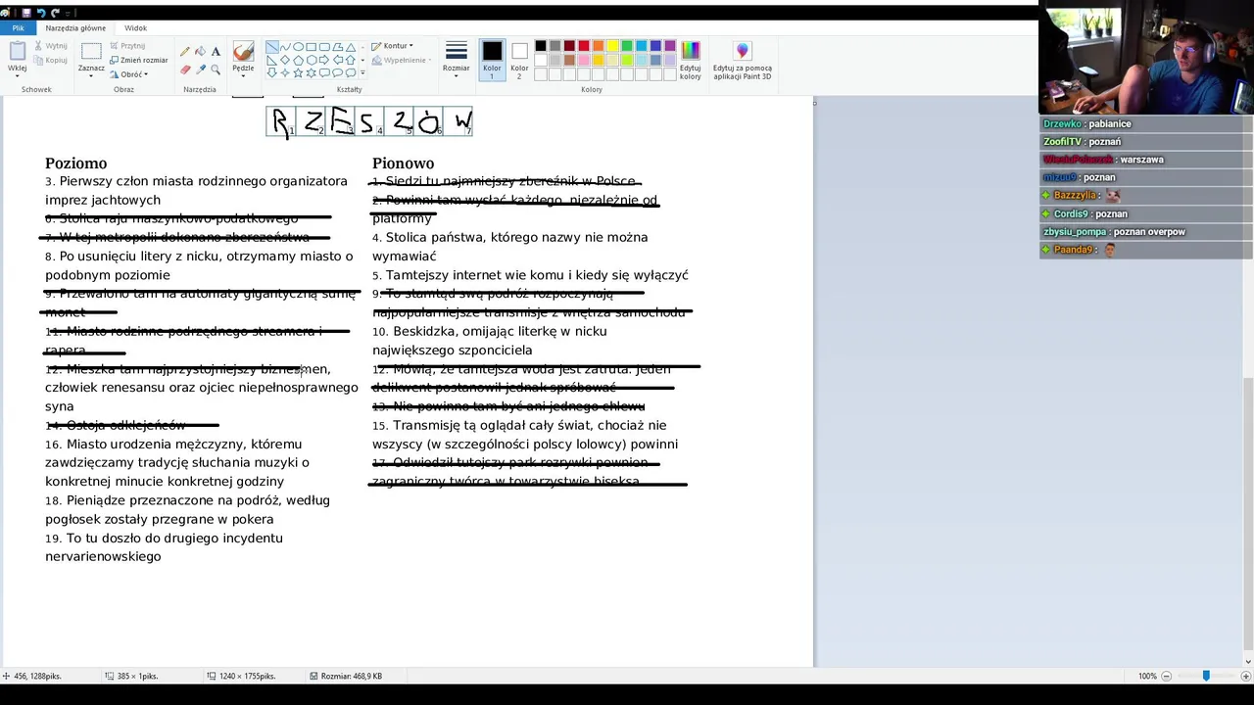Click the Pędzle brush icon

tap(244, 51)
